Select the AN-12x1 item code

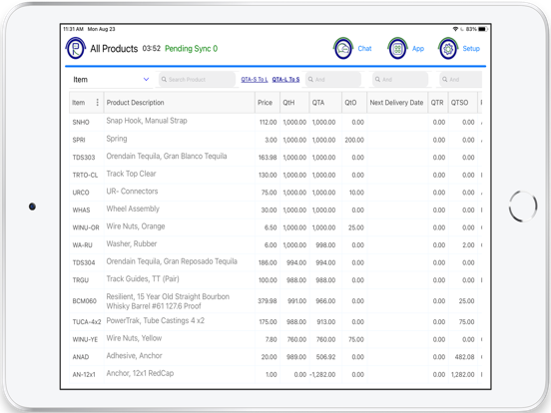[84, 375]
